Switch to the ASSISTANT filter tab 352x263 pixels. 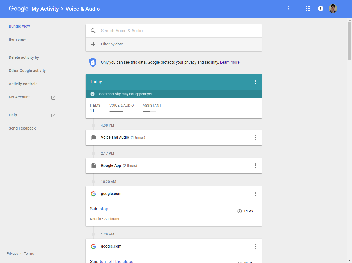tap(152, 105)
